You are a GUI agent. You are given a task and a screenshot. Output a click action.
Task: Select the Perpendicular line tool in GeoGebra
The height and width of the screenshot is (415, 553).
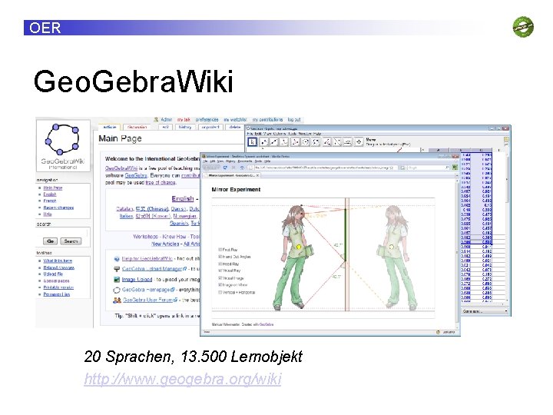point(285,142)
